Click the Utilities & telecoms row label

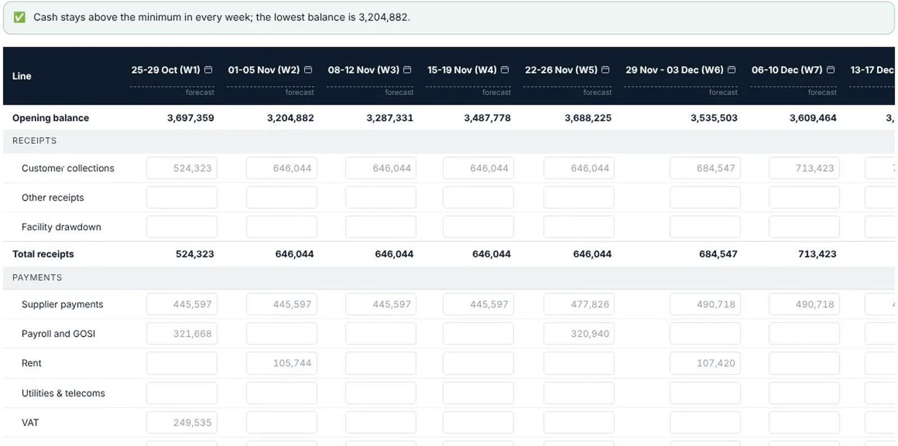(63, 393)
